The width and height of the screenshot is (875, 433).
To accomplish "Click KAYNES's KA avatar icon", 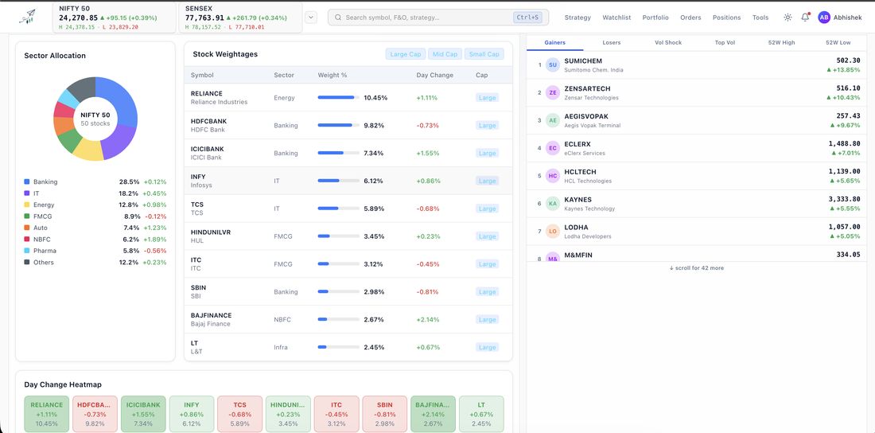I will tap(553, 204).
